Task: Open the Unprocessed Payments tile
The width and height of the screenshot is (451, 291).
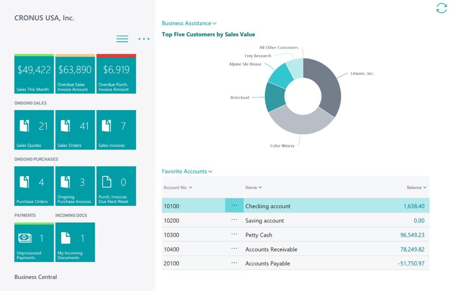Action: tap(34, 242)
